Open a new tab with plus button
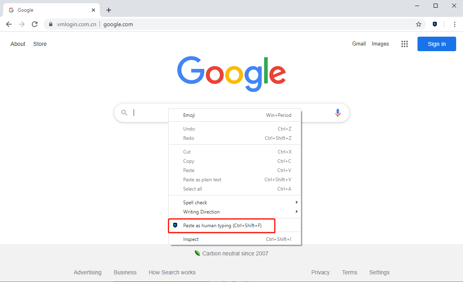463x282 pixels. coord(109,10)
